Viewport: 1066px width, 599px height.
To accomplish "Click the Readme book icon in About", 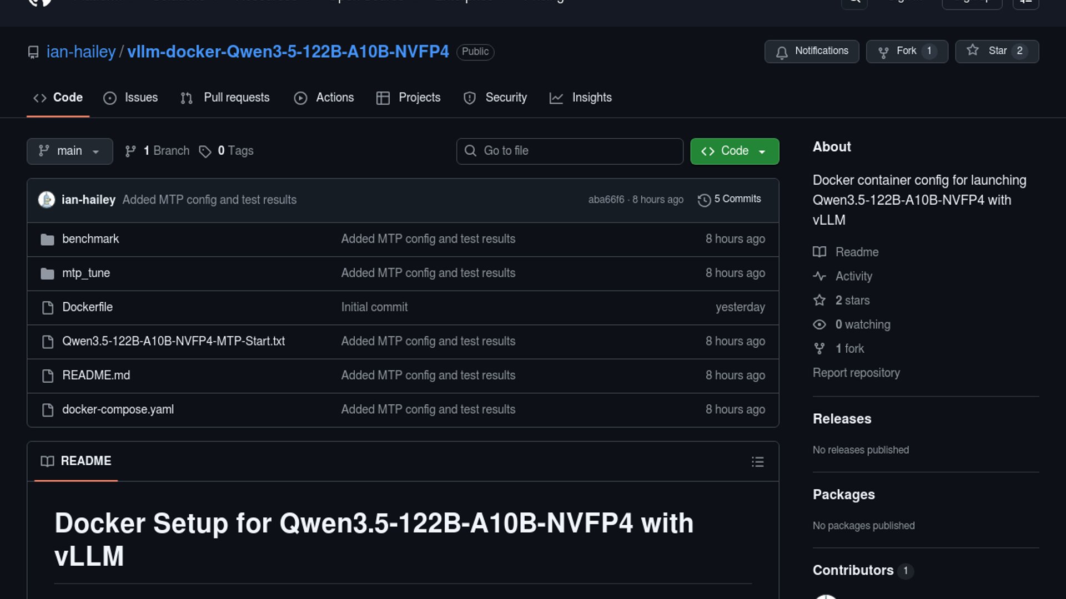I will click(x=819, y=252).
